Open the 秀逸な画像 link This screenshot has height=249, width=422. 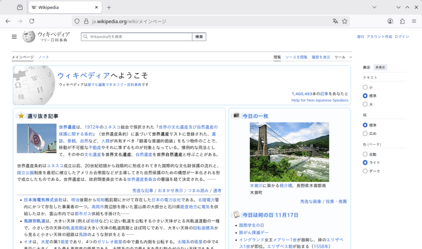point(311,201)
